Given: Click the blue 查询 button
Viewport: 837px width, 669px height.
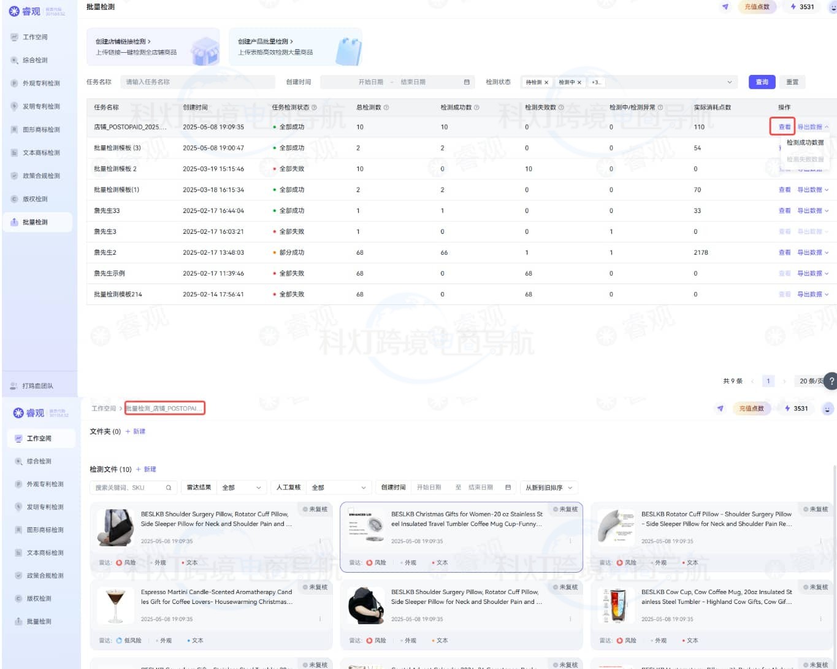Looking at the screenshot, I should point(762,82).
